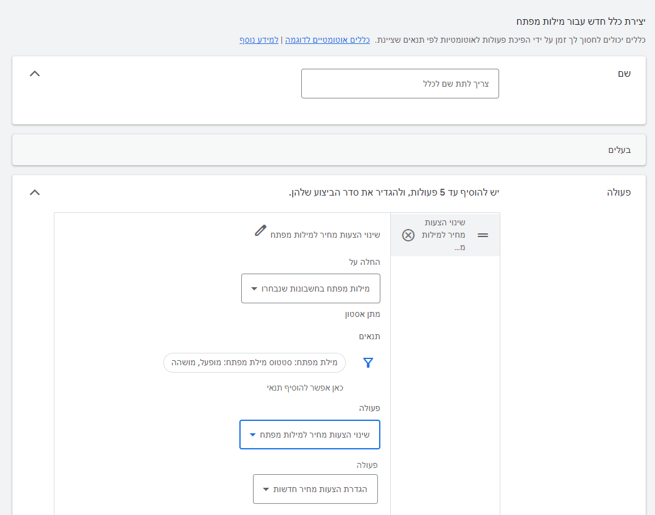Open the כללים אוטומטיים לדוגמה link
Screen dimensions: 655x515
click(x=328, y=40)
